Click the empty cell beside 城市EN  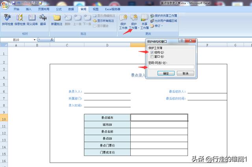[x=159, y=124]
